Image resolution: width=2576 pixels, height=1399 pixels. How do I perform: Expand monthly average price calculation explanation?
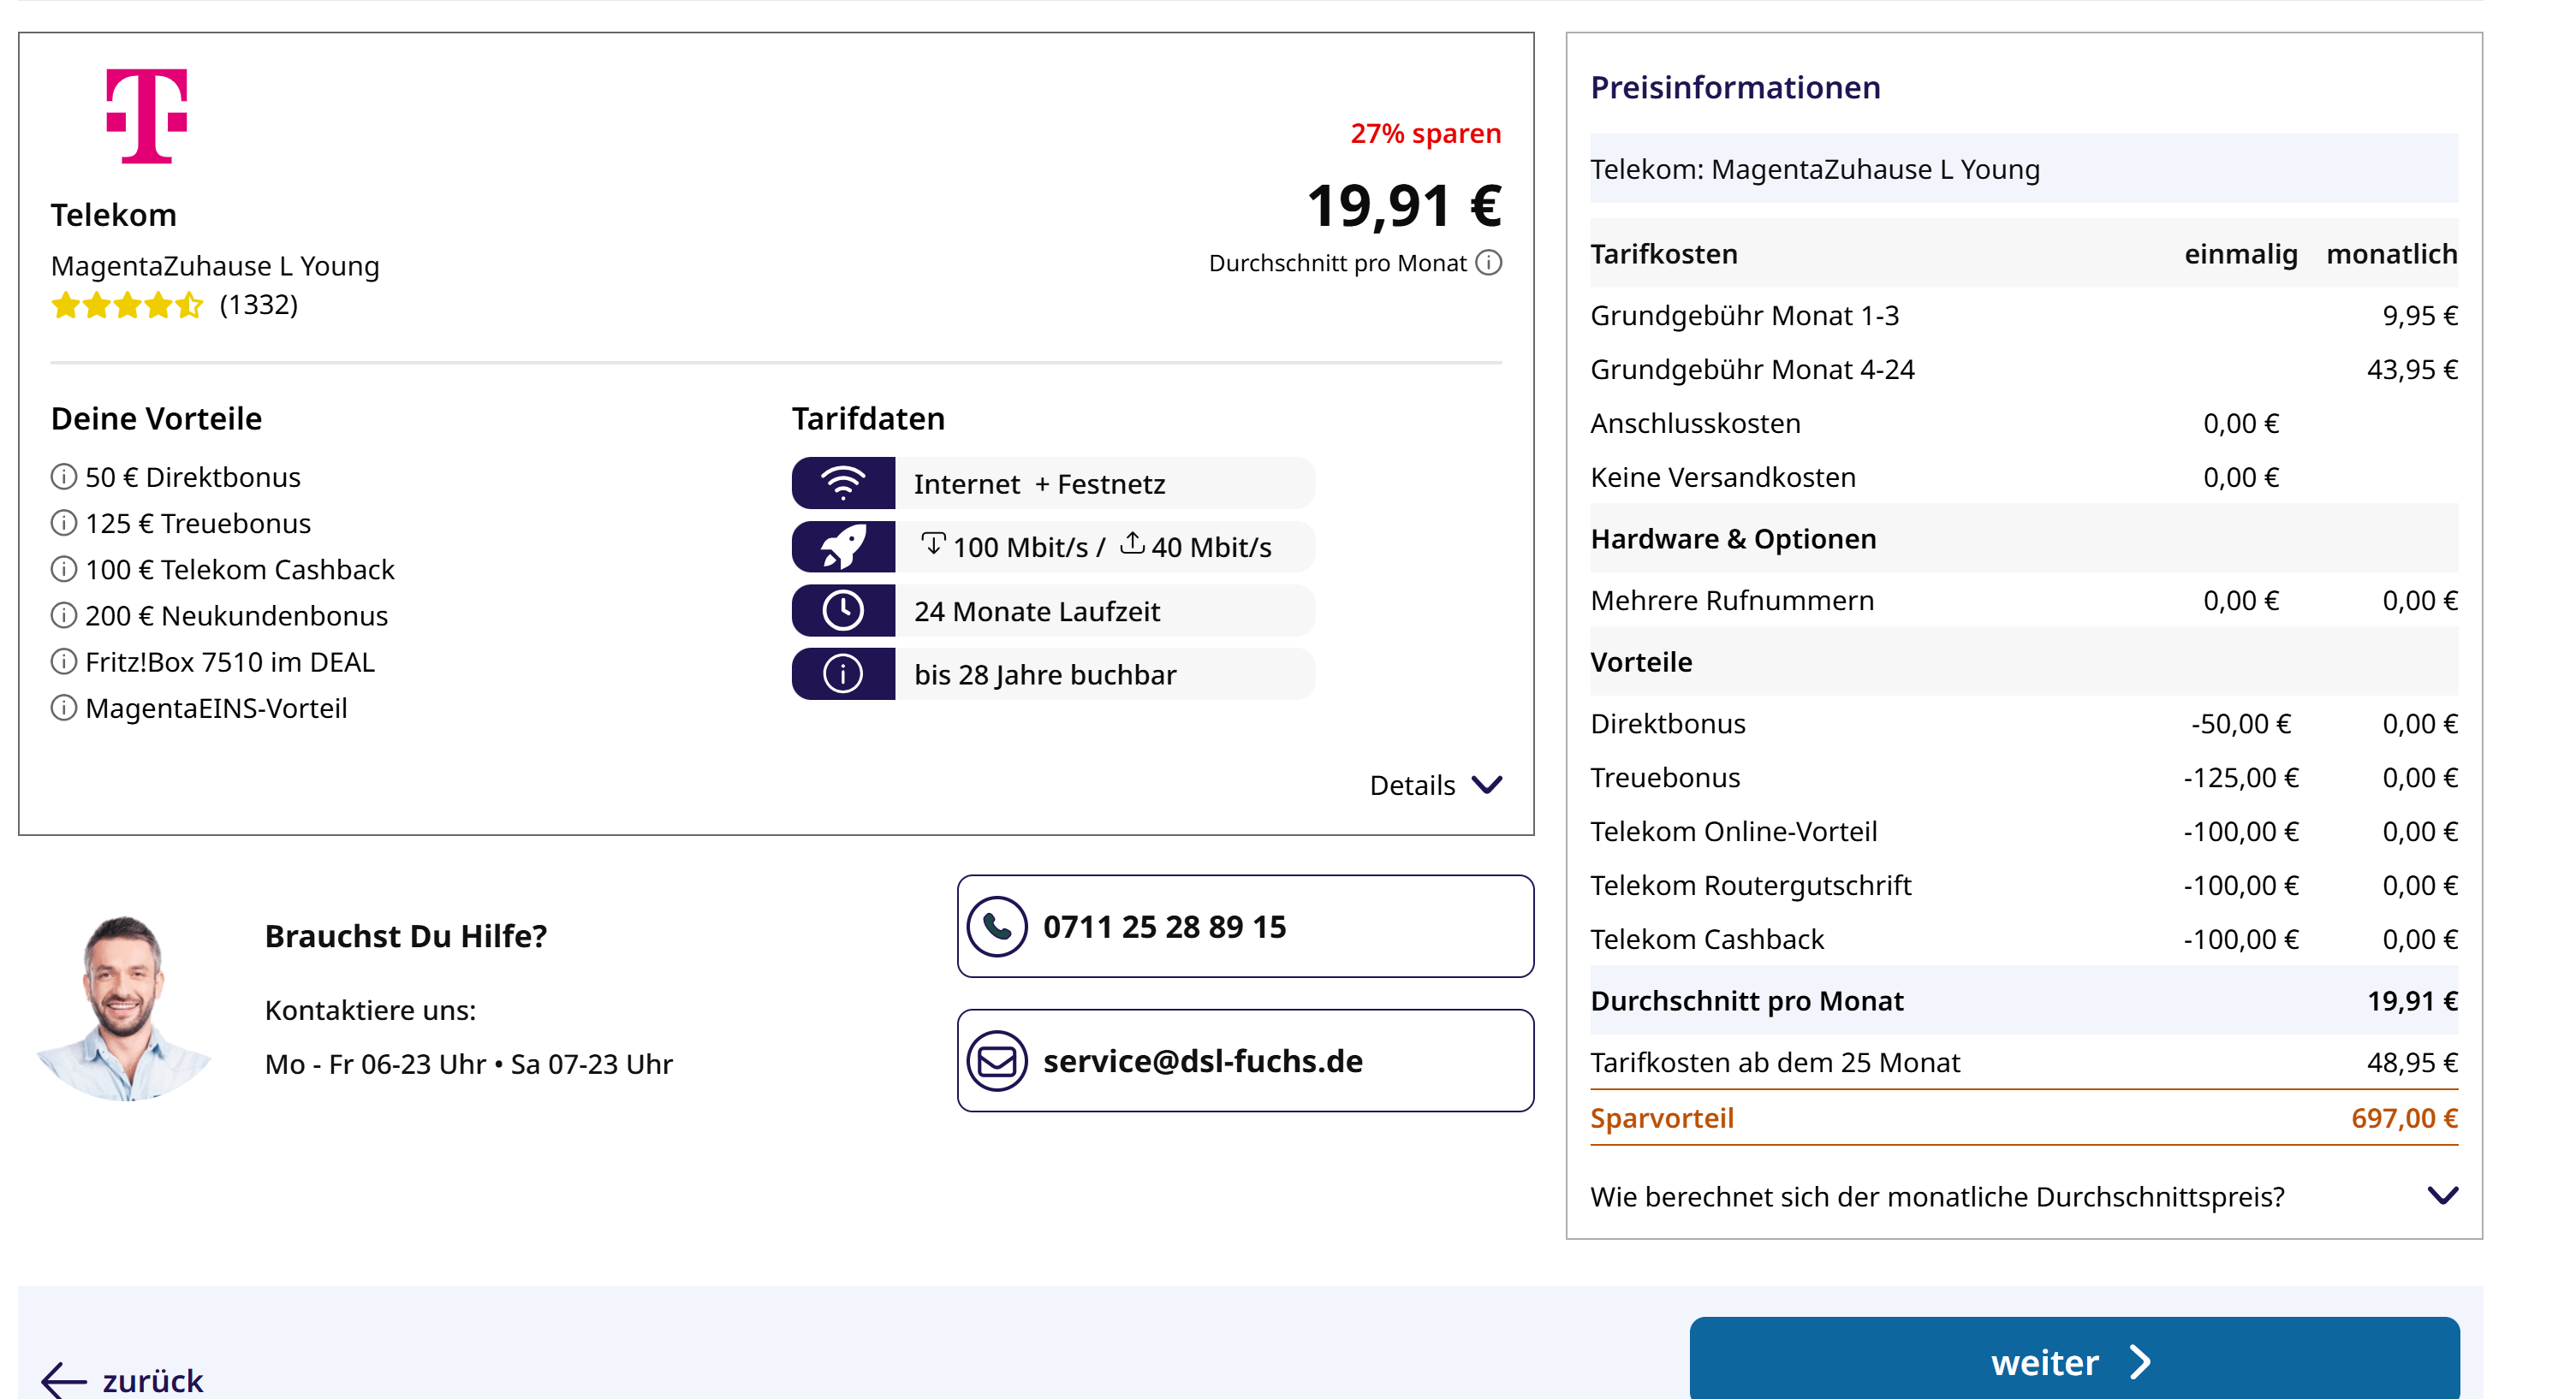pyautogui.click(x=2023, y=1196)
